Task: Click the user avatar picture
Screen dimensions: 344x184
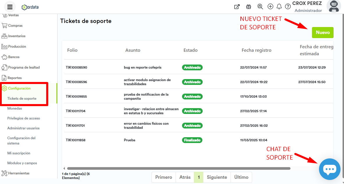Action: pyautogui.click(x=334, y=6)
